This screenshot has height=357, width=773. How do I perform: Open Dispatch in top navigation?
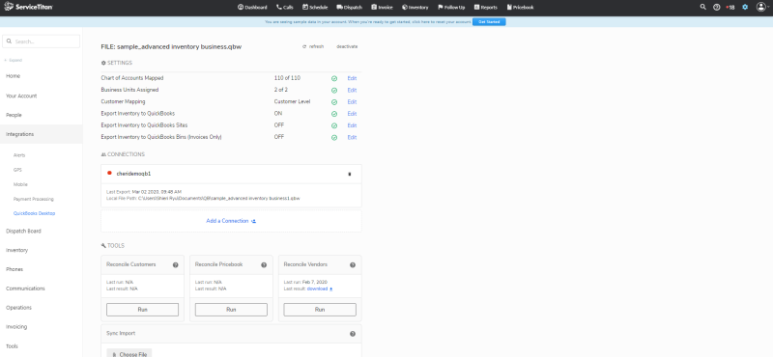click(350, 8)
